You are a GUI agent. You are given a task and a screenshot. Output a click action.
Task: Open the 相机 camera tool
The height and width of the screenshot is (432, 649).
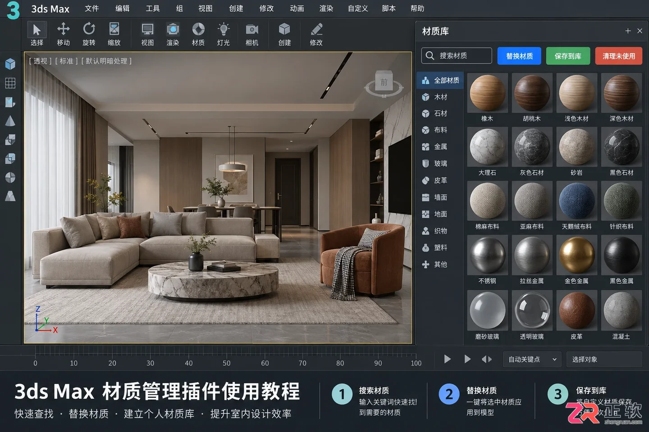pos(252,34)
